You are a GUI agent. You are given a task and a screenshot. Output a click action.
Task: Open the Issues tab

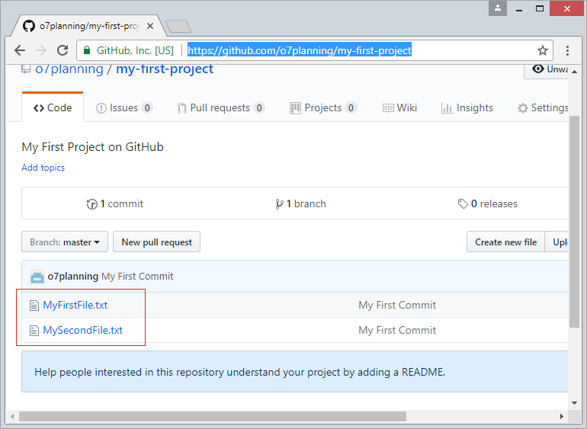[124, 107]
